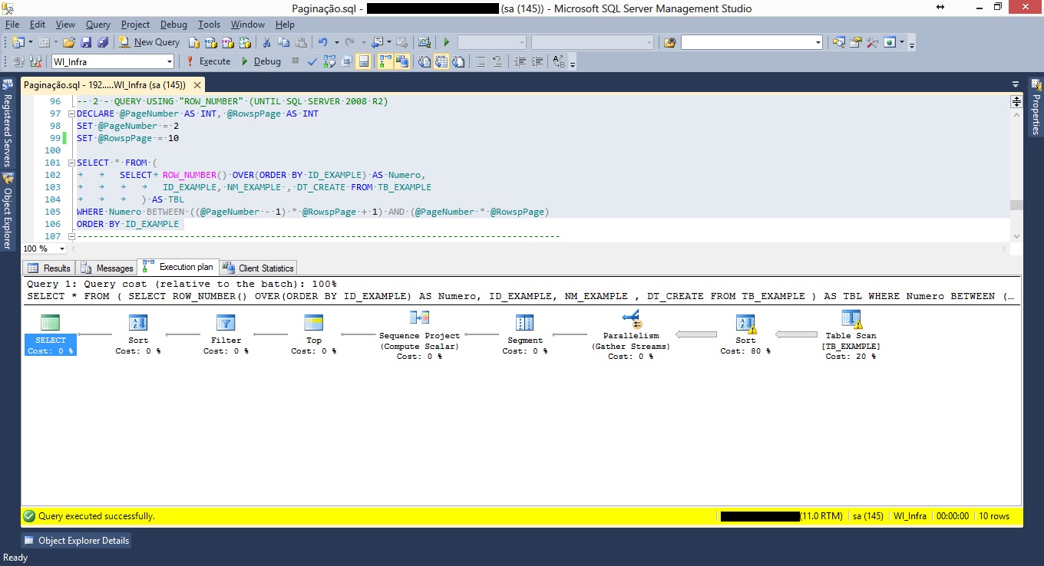Collapse the SELECT block at line 101

click(72, 163)
